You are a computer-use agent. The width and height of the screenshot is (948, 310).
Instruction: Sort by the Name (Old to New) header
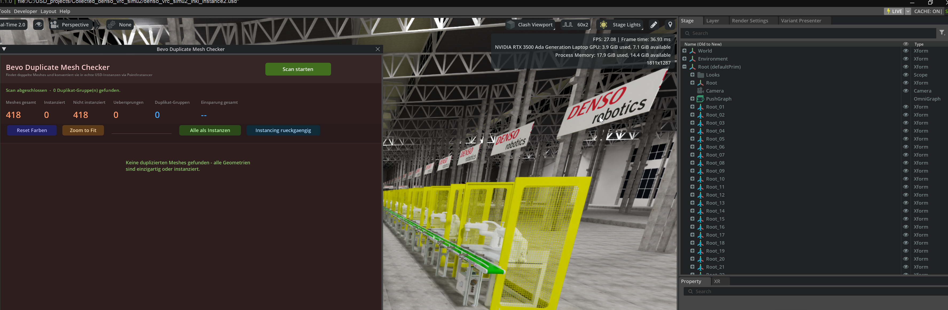pyautogui.click(x=703, y=44)
